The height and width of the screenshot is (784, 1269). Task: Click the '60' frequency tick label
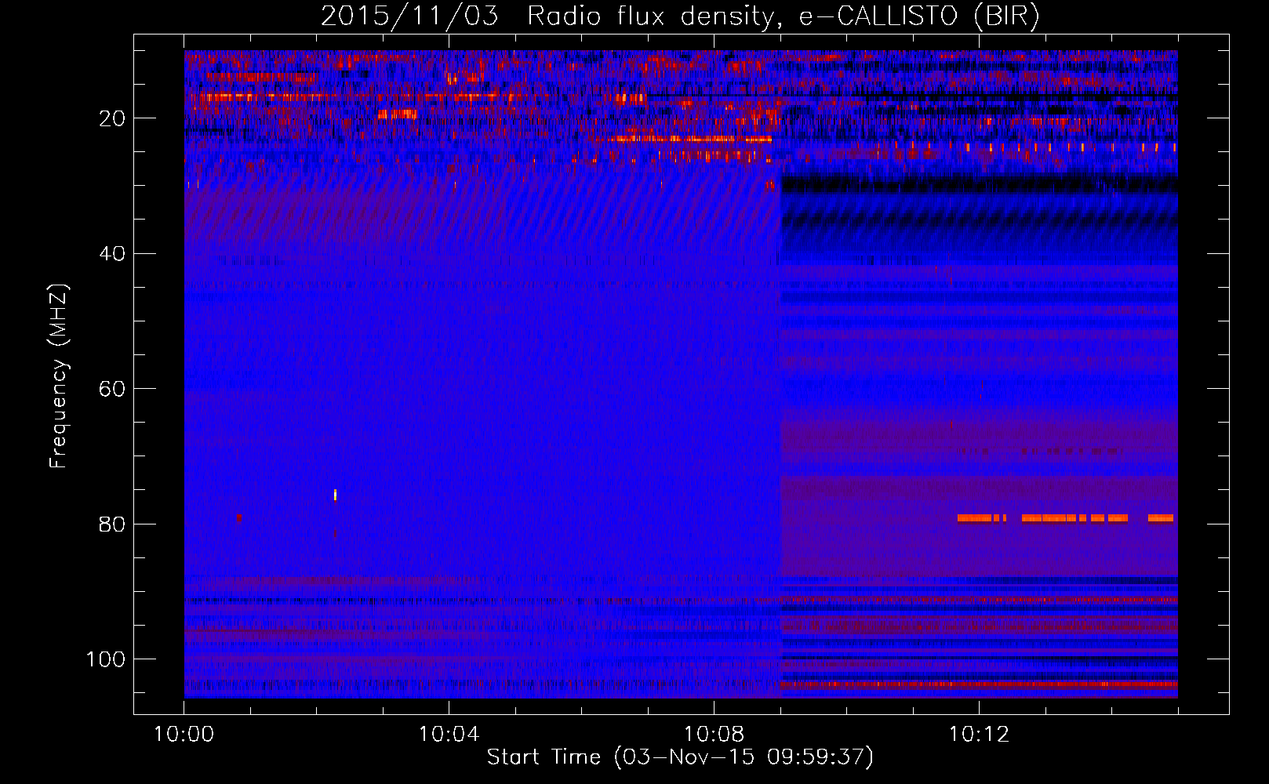coord(113,390)
